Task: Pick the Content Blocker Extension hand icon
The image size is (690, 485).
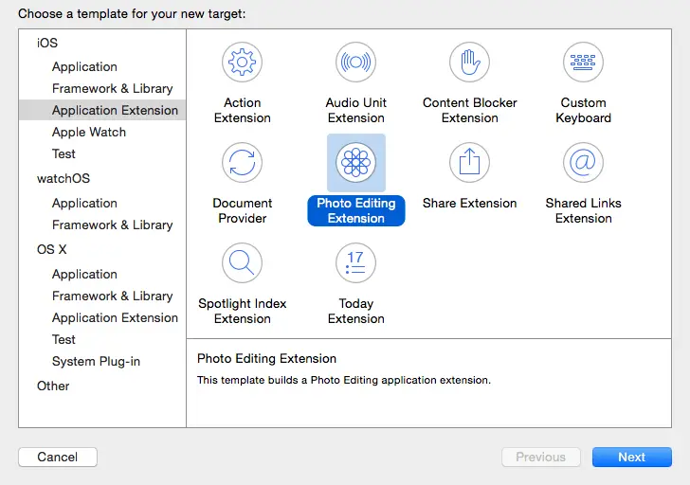Action: (x=469, y=63)
